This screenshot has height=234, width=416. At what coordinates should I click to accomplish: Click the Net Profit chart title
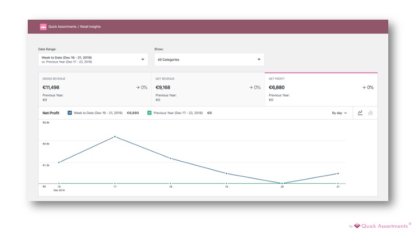pyautogui.click(x=51, y=113)
